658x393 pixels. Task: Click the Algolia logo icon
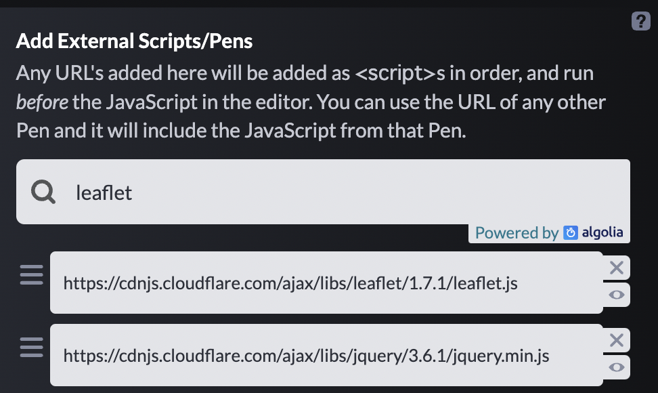pyautogui.click(x=571, y=233)
